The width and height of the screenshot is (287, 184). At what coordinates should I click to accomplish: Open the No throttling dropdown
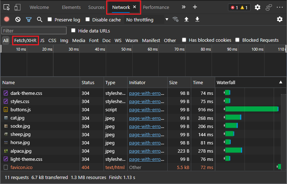pyautogui.click(x=147, y=20)
